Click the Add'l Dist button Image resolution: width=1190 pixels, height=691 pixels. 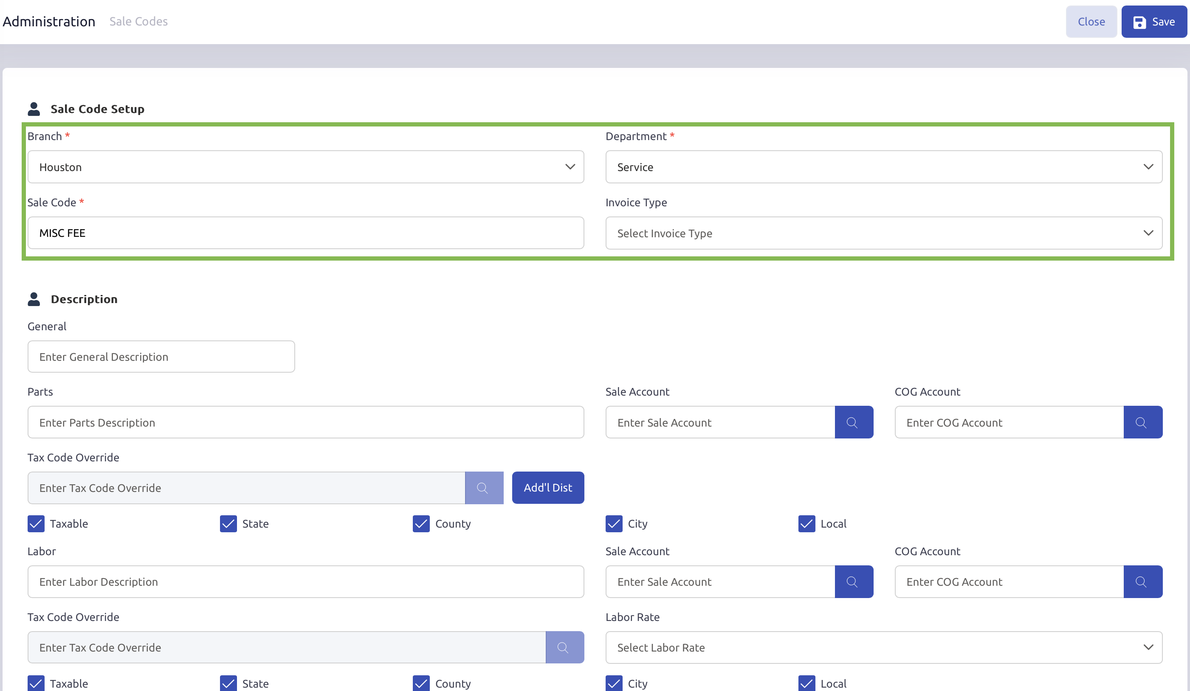(x=547, y=488)
